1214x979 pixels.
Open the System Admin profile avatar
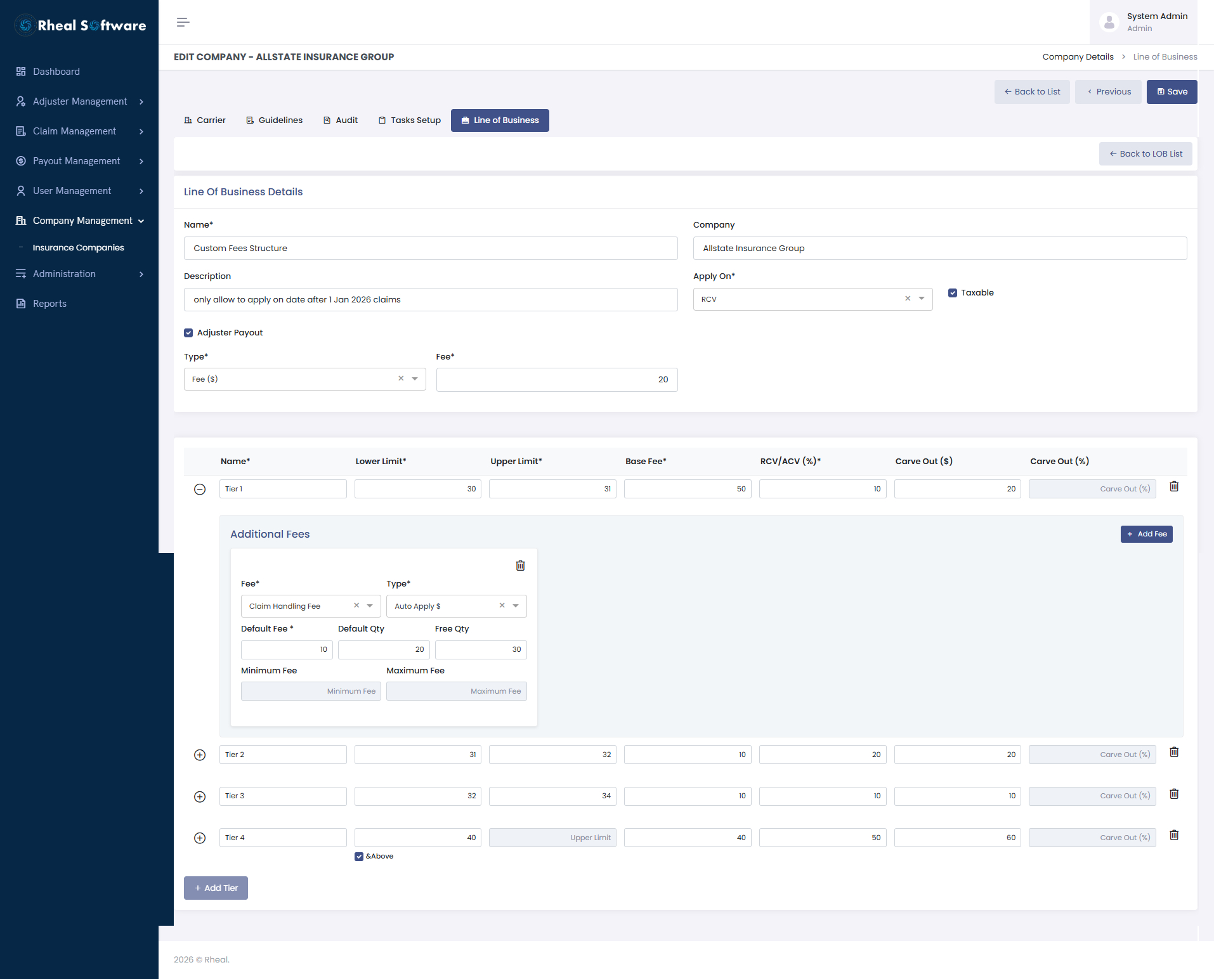point(1109,22)
